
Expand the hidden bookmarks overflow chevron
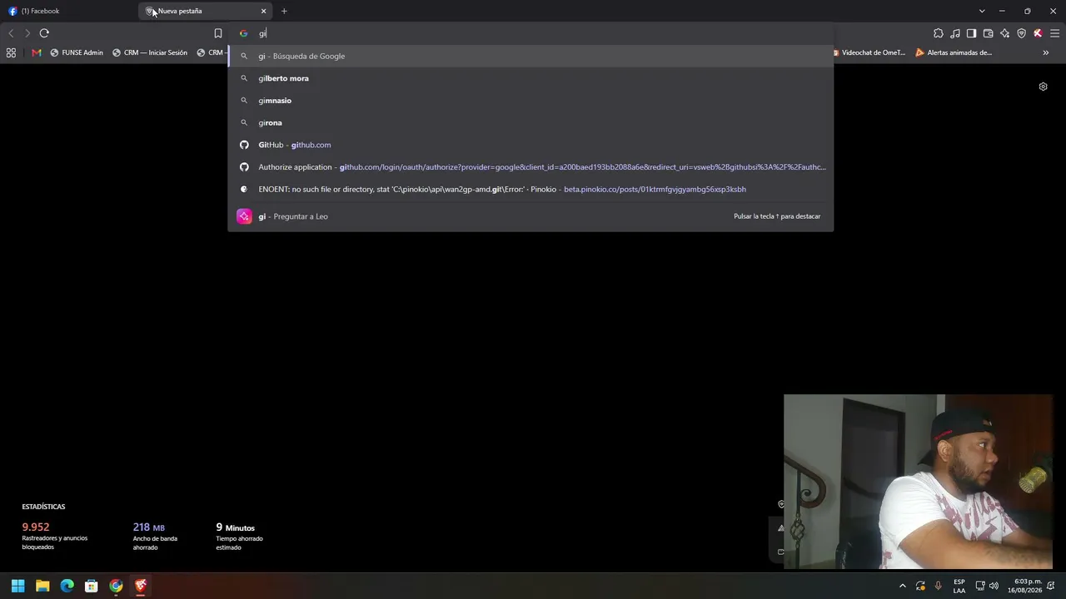1046,52
